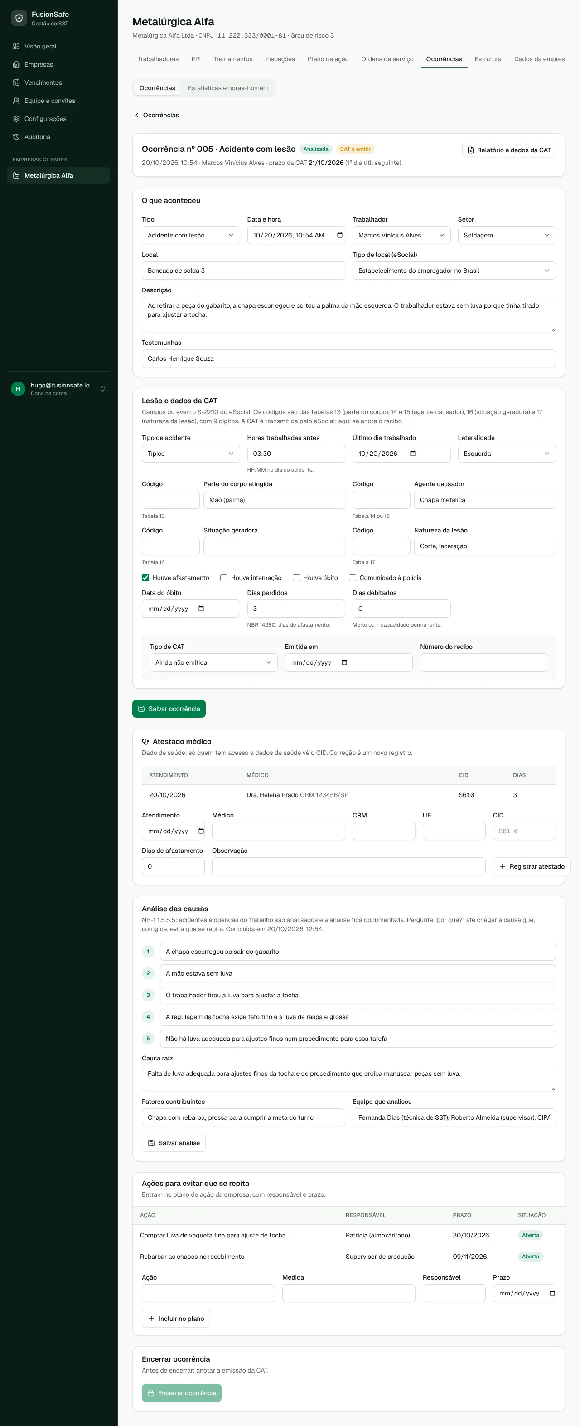Click Salvar ocorrência button
Viewport: 580px width, 1426px height.
[169, 709]
